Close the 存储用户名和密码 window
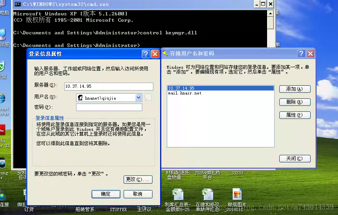Screen dimensions: 338x215 pos(310,53)
